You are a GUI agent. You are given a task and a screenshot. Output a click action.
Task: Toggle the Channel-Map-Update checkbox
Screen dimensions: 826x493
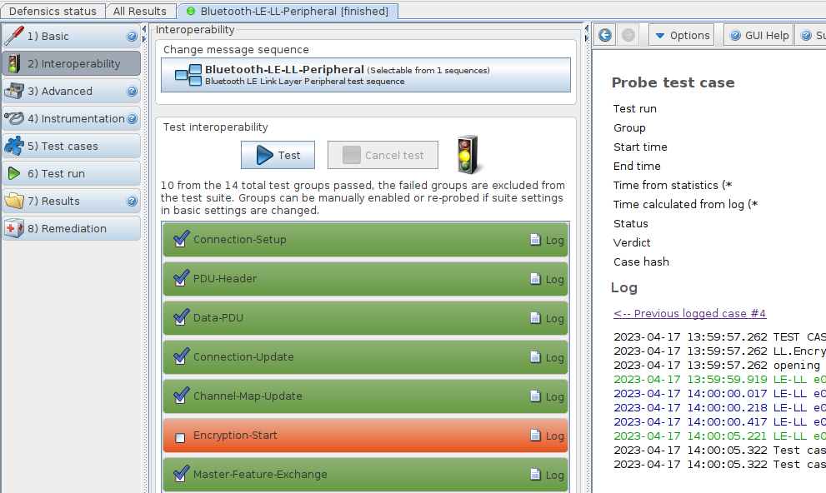tap(180, 396)
